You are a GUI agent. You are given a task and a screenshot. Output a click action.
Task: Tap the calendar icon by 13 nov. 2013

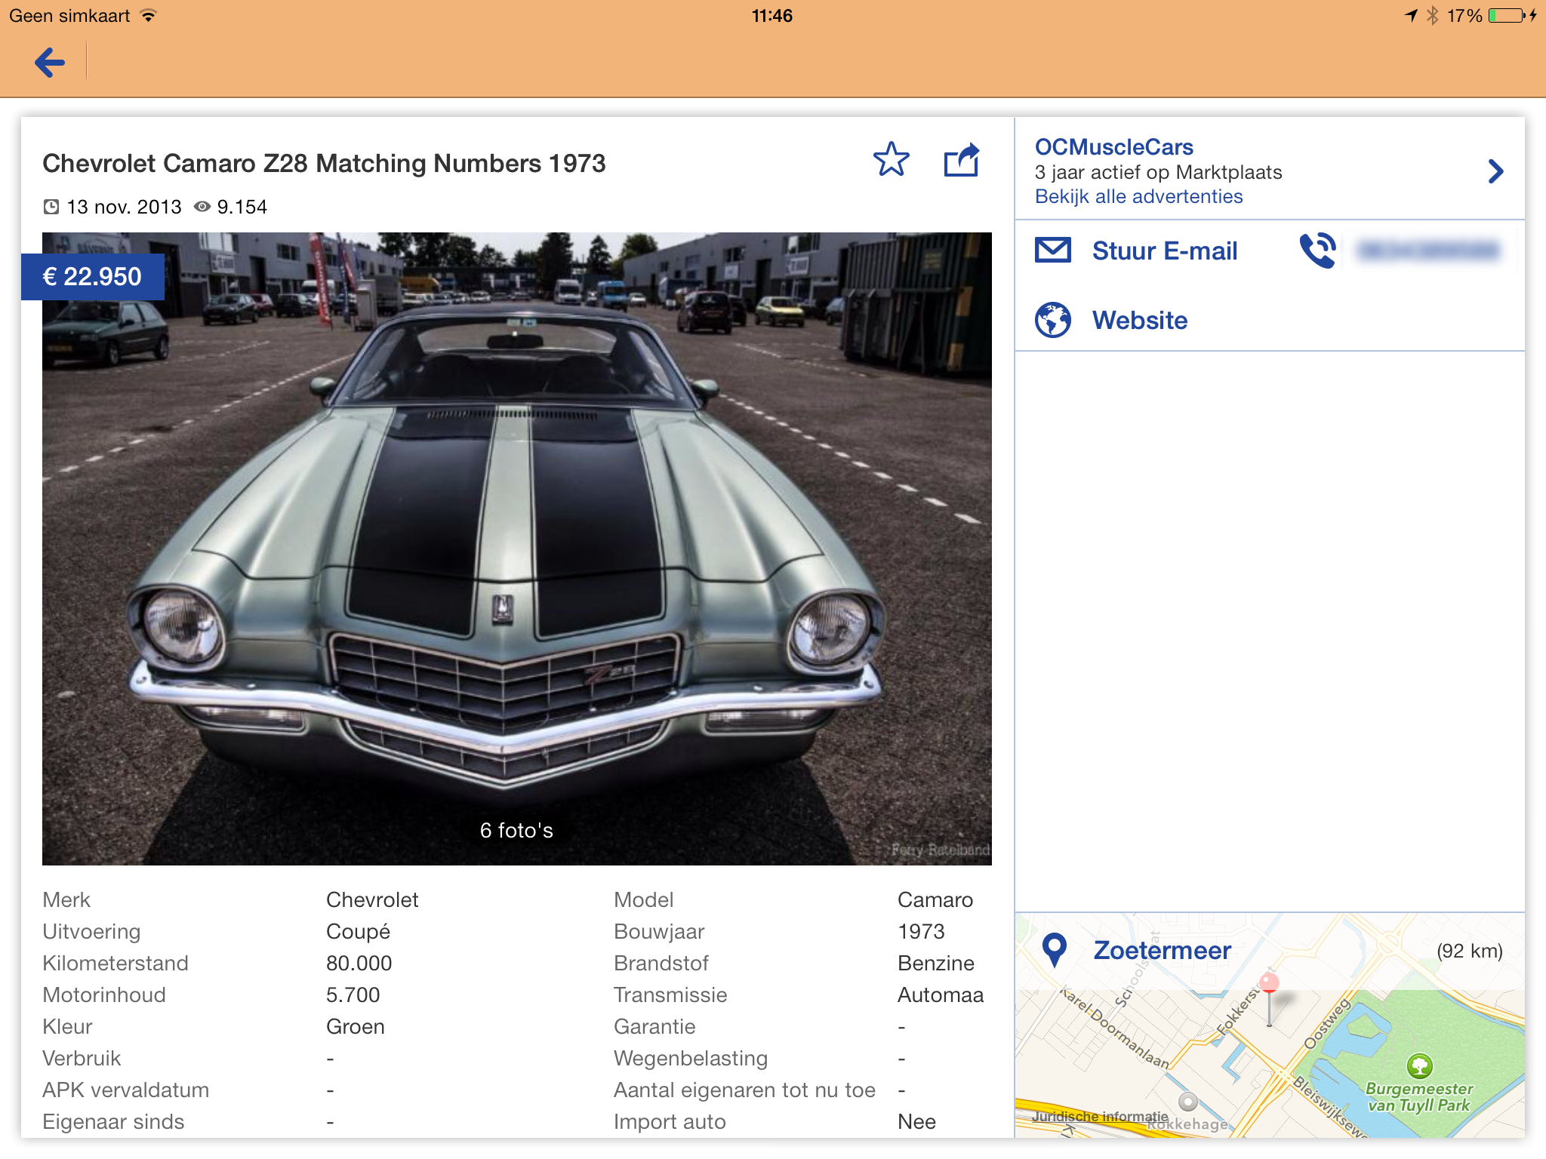coord(51,207)
